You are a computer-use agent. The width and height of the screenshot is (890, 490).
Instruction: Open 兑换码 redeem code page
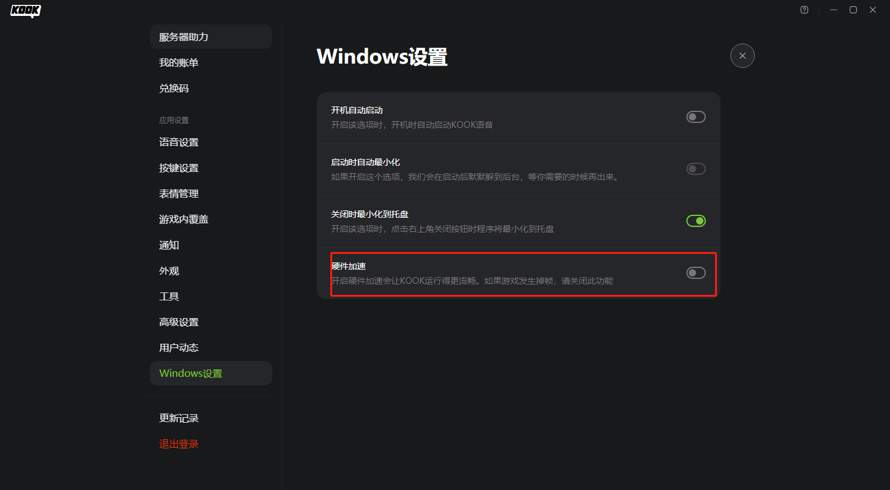(174, 87)
